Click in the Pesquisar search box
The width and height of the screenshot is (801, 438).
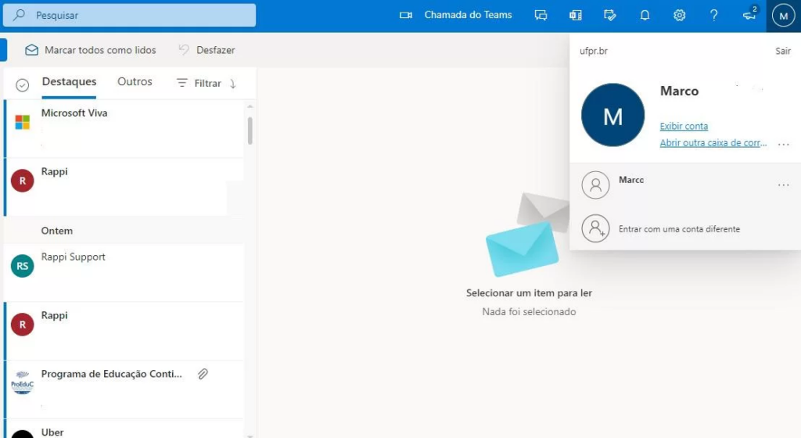pos(137,15)
